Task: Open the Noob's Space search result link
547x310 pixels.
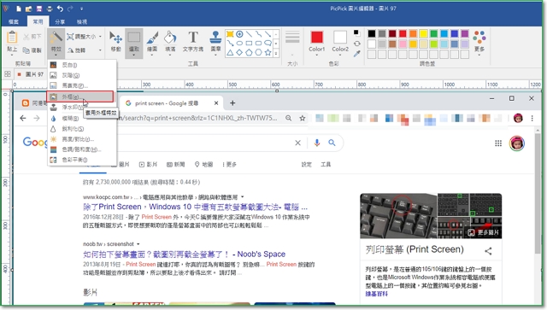Action: click(185, 254)
